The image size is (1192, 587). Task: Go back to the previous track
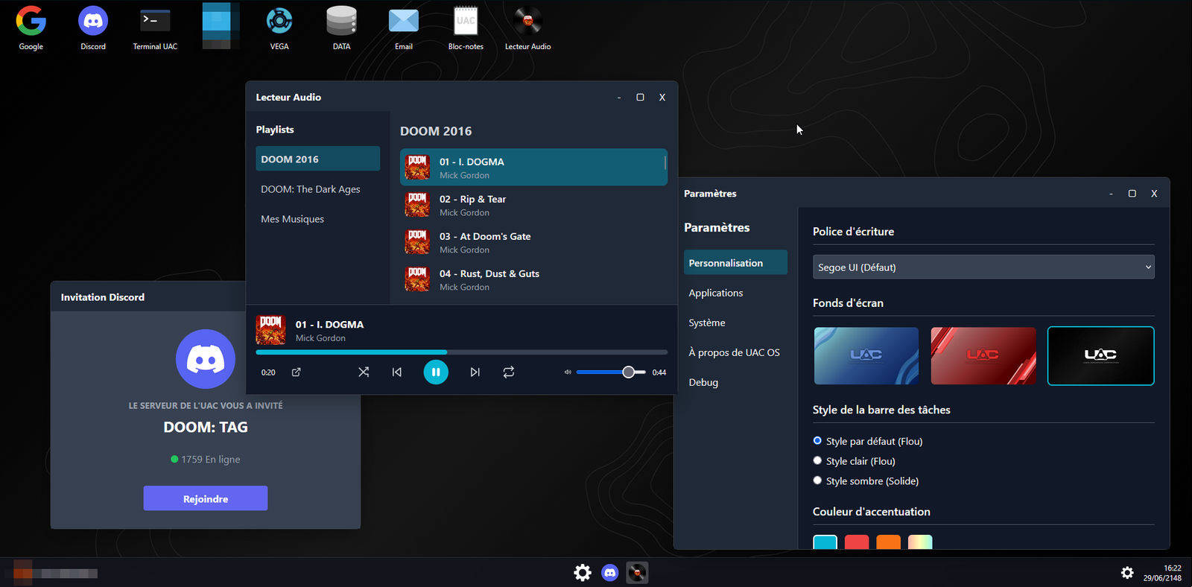pos(397,372)
